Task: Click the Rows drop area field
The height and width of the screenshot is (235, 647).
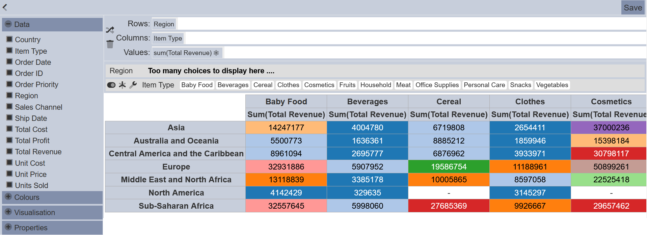Action: (399, 24)
